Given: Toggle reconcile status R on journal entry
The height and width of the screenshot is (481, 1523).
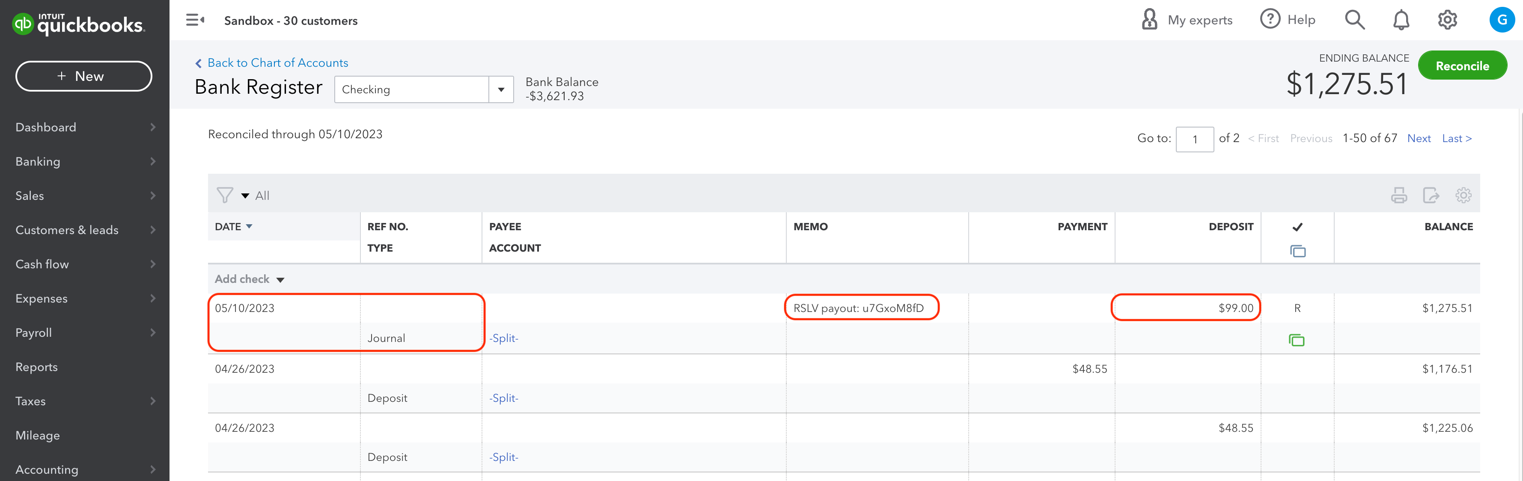Looking at the screenshot, I should coord(1297,309).
